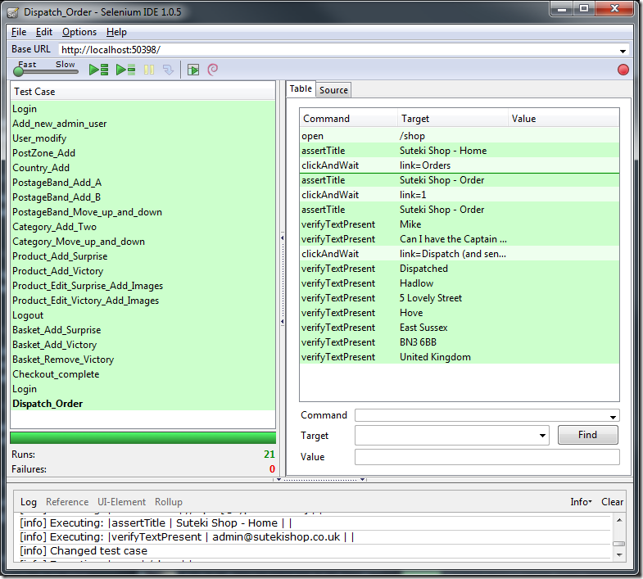
Task: Toggle the red Record button
Action: tap(623, 70)
